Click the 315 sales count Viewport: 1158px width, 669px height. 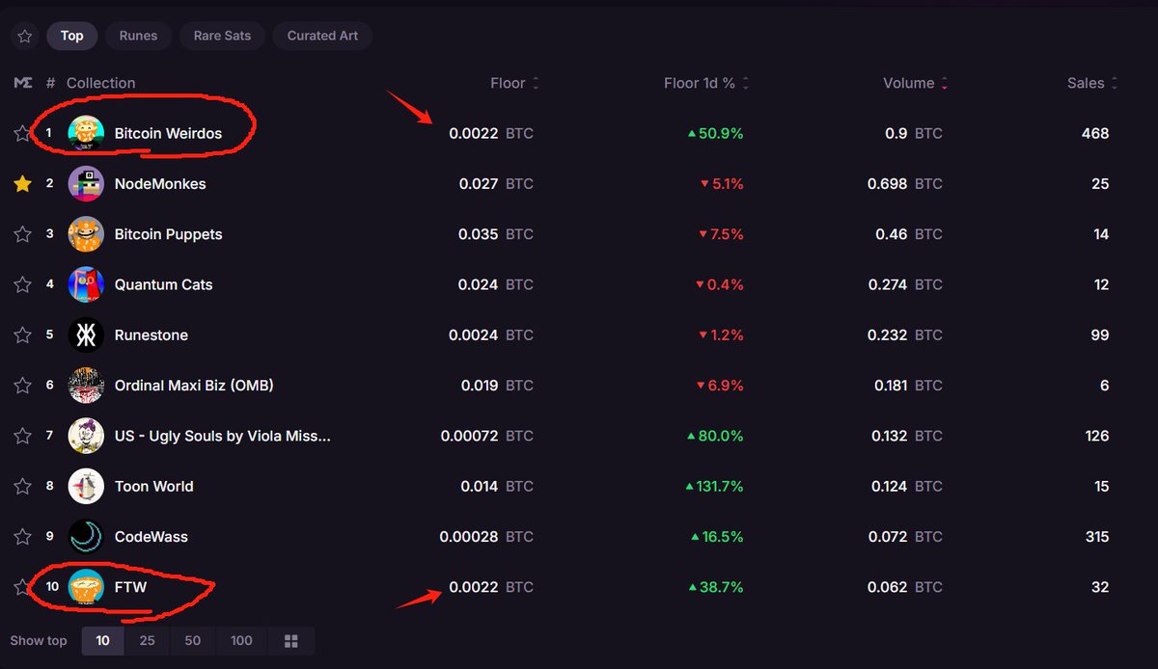click(1097, 537)
